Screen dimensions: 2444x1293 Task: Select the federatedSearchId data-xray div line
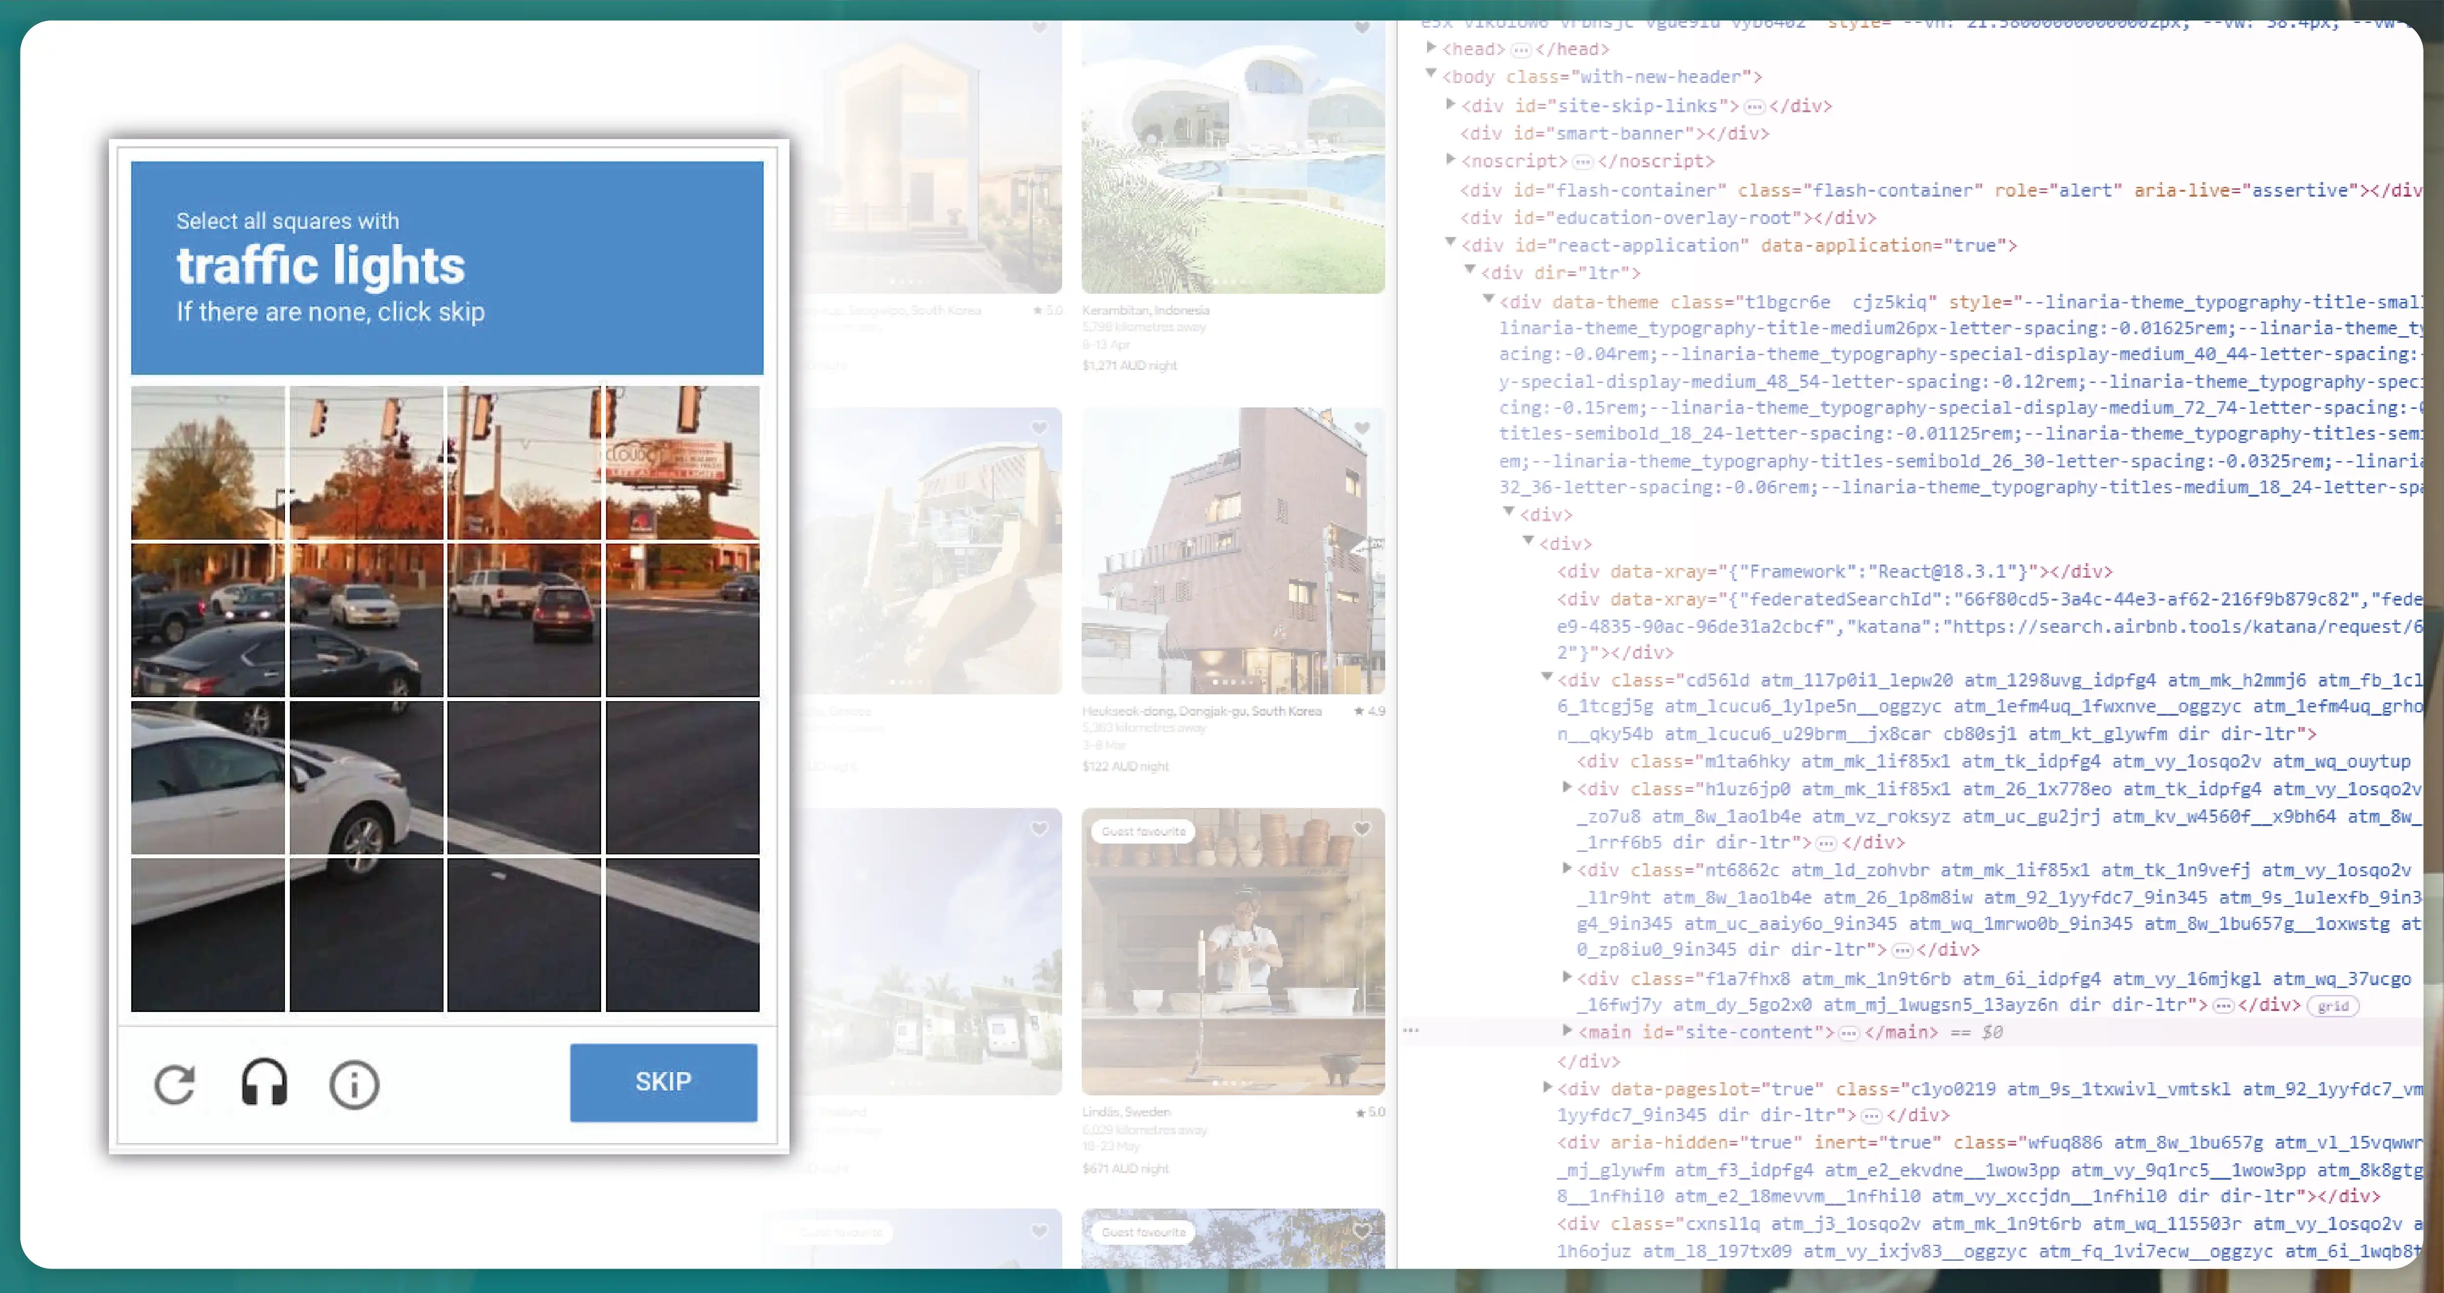click(x=1990, y=626)
